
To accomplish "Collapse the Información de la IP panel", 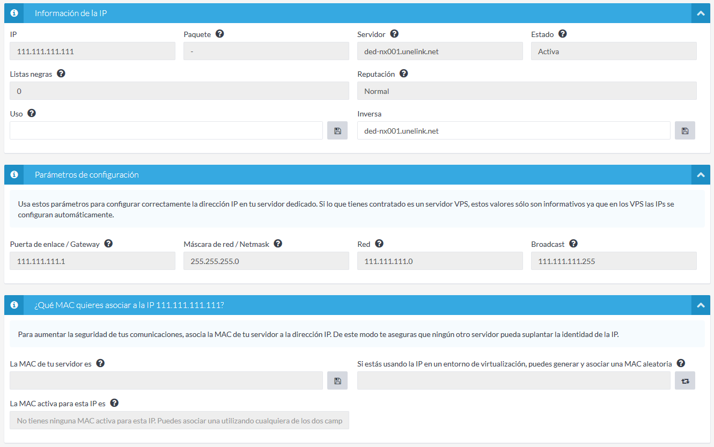I will (x=701, y=13).
